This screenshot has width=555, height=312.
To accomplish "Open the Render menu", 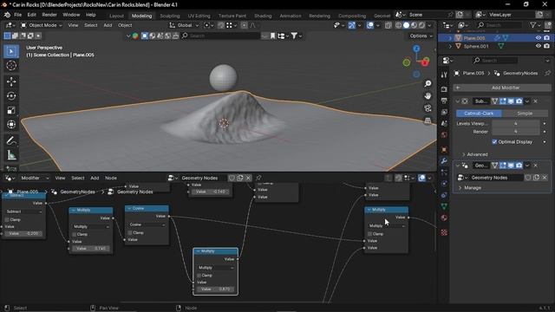I will coord(49,15).
